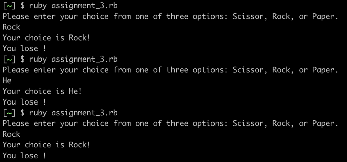Click the last 'Rock' input line
The image size is (347, 162).
pyautogui.click(x=12, y=134)
